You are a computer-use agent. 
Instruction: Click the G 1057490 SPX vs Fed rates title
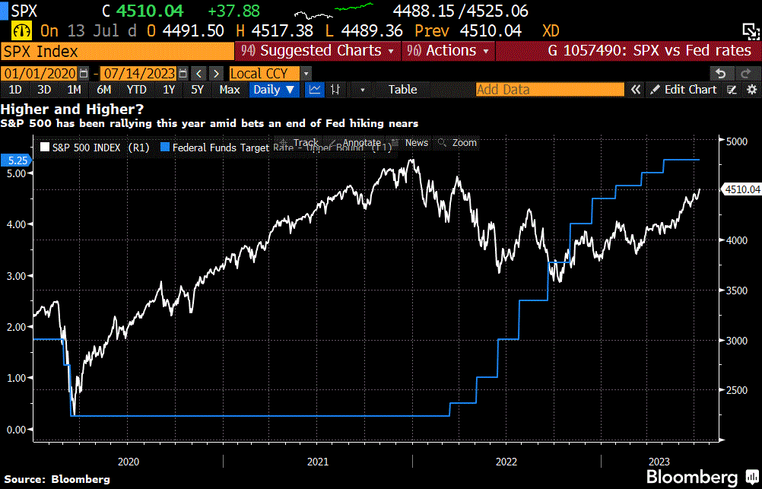[x=649, y=50]
